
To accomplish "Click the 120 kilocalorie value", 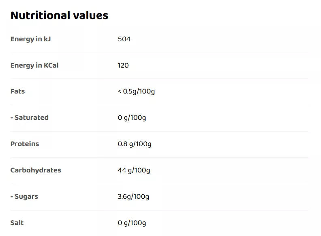I will pos(123,65).
